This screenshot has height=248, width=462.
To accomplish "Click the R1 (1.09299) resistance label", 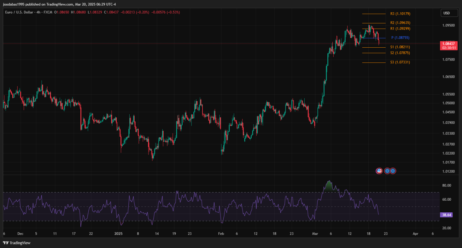I will (400, 29).
